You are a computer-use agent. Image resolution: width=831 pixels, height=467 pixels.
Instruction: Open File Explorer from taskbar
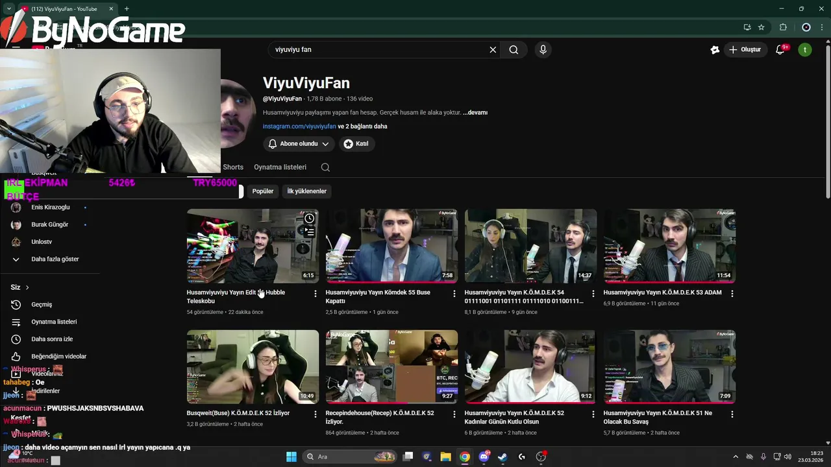pyautogui.click(x=445, y=457)
